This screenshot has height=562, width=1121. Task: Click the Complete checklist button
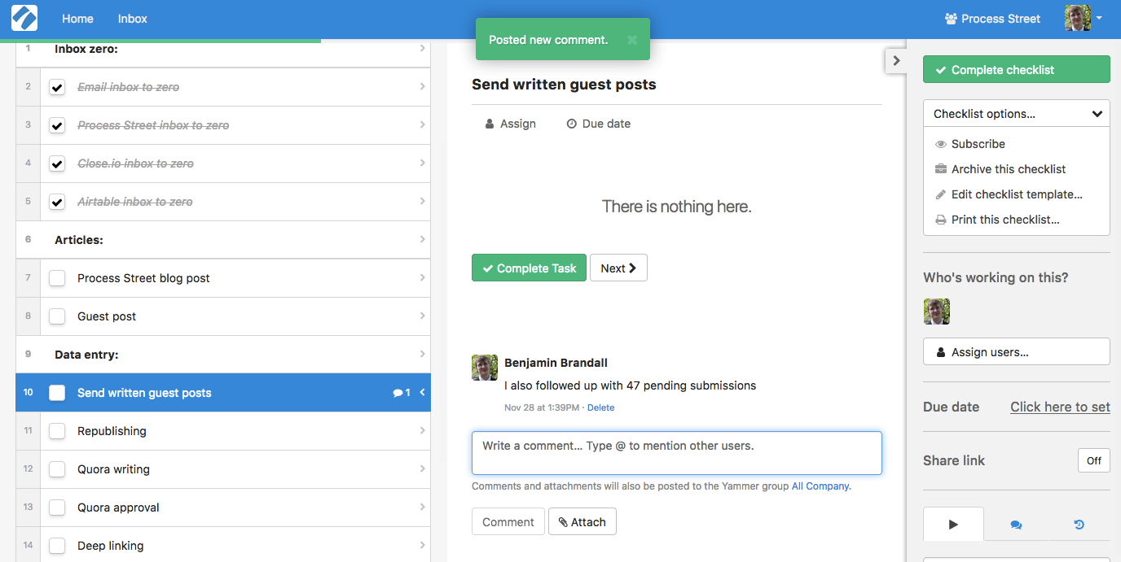coord(1017,70)
